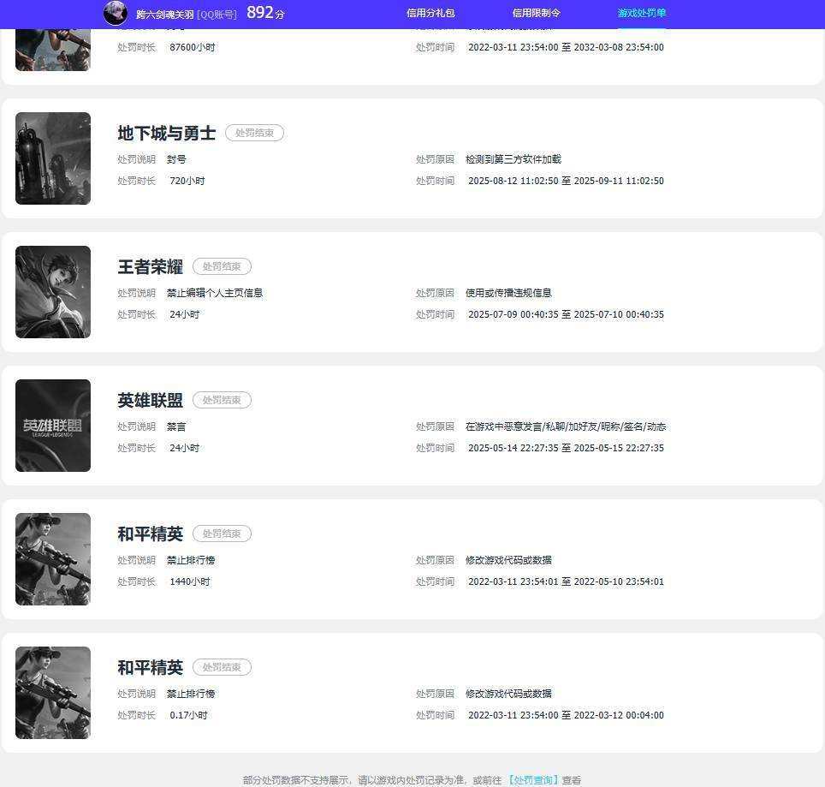Click the 在游戏中恶意发言 reason text
This screenshot has height=787, width=825.
(x=566, y=427)
